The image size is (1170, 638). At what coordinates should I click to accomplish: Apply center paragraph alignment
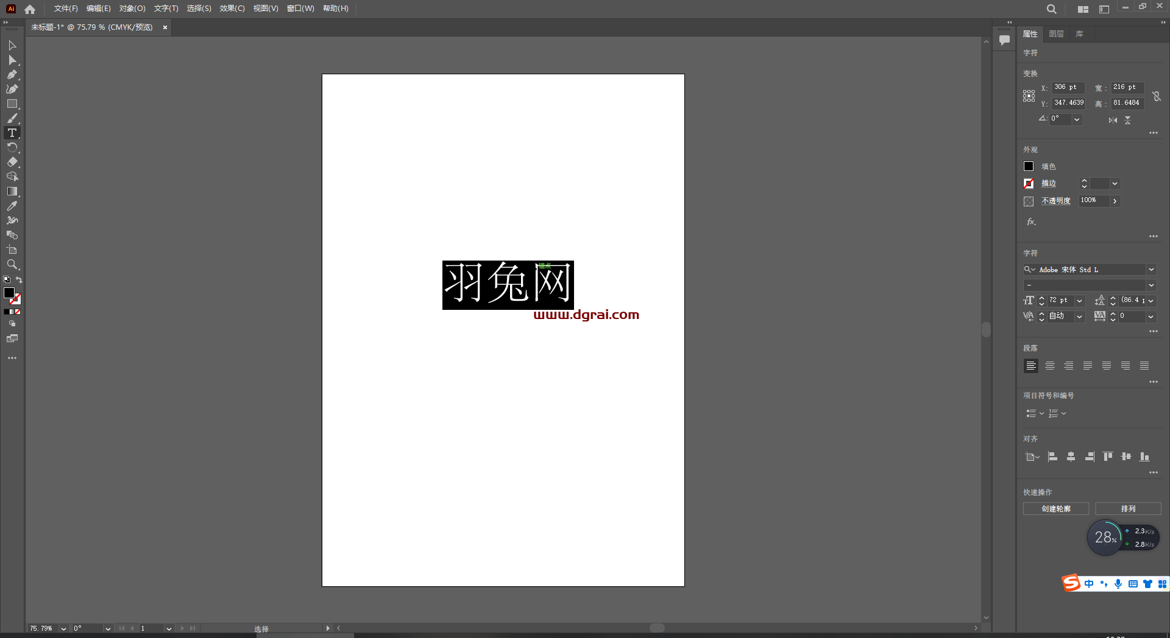pos(1049,366)
